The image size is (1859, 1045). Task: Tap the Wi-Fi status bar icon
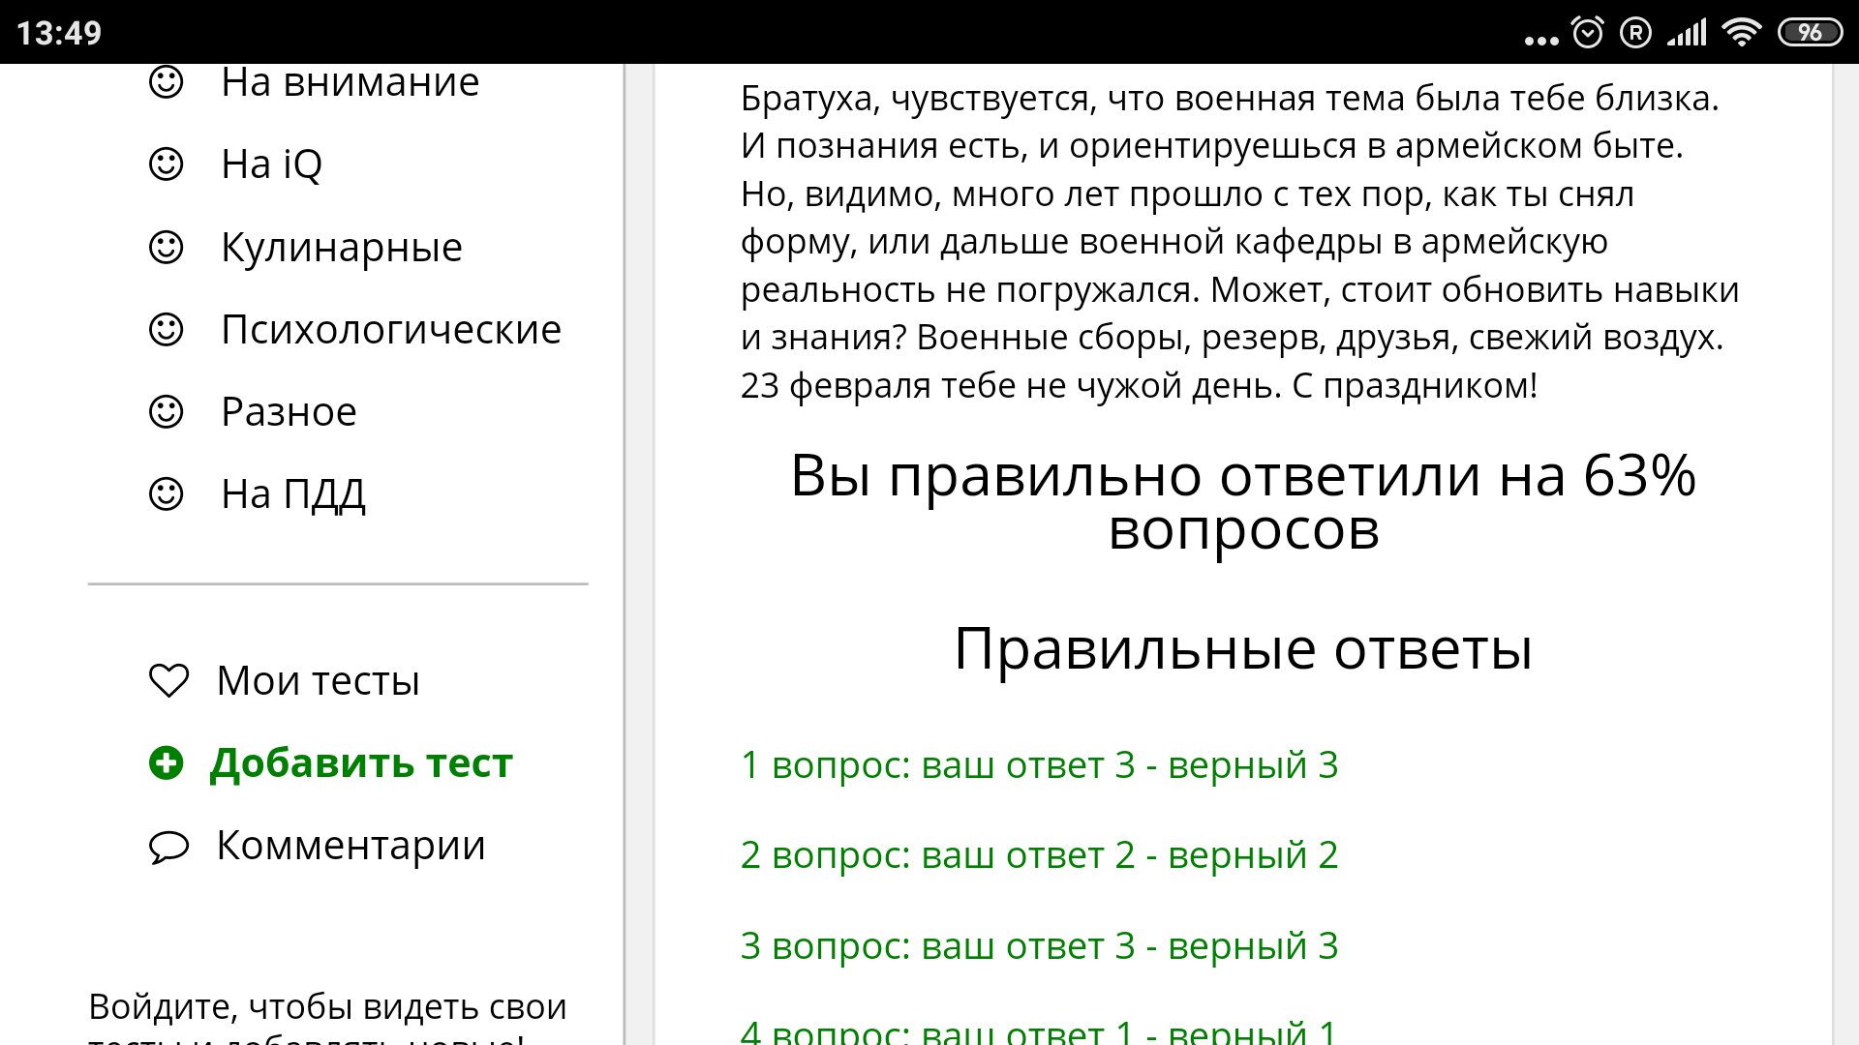point(1741,32)
